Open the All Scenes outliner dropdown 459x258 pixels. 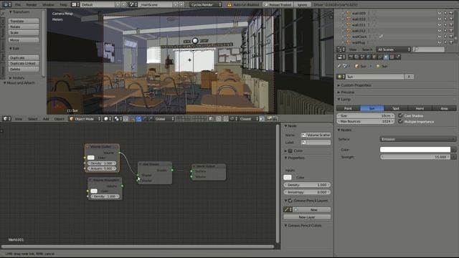pyautogui.click(x=394, y=49)
